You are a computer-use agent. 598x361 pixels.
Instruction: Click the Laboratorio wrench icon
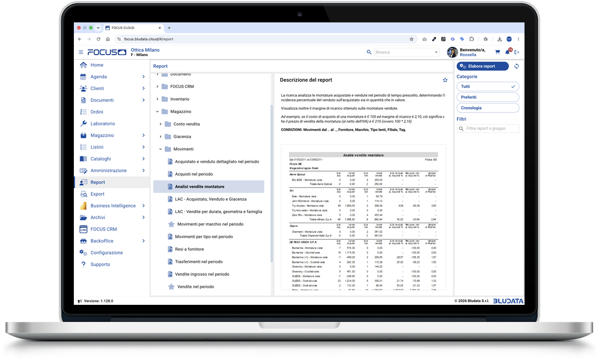(x=83, y=124)
